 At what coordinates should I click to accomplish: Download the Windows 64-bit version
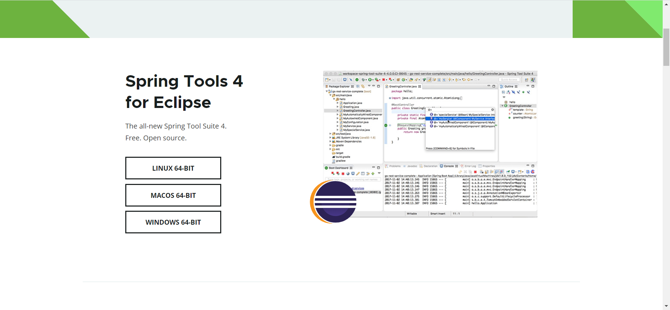click(x=173, y=222)
